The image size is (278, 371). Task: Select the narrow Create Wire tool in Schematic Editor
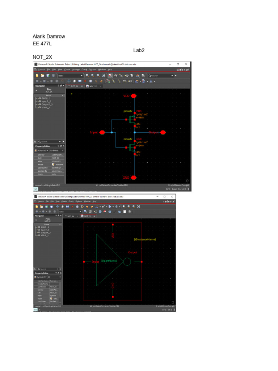click(x=113, y=81)
